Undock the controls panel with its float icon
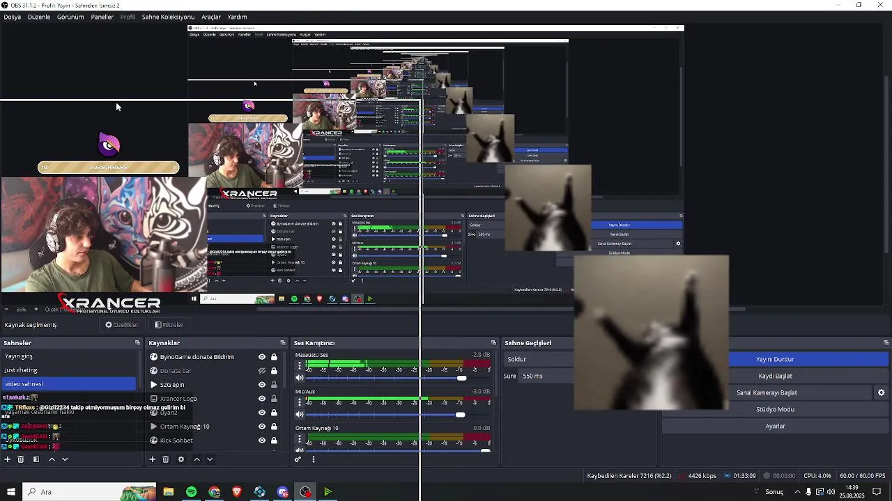Screen dimensions: 892x501 point(886,343)
